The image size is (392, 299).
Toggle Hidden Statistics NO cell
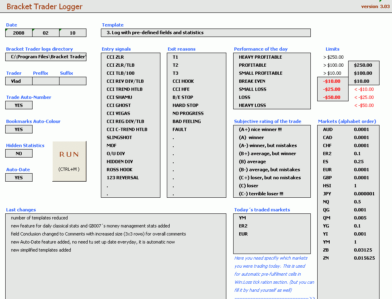pyautogui.click(x=19, y=154)
